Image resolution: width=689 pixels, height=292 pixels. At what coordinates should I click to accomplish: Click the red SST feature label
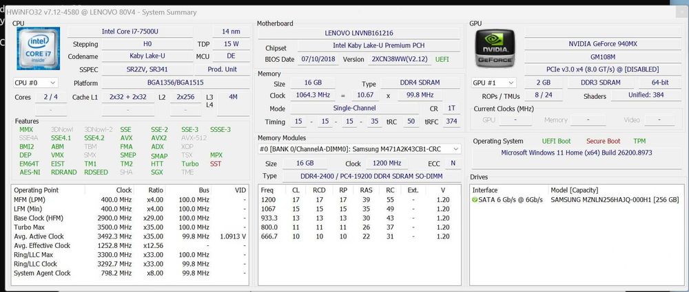click(x=215, y=164)
